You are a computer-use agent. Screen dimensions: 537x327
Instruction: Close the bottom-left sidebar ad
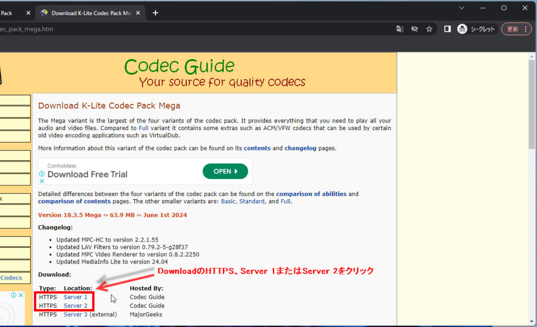coord(21,295)
